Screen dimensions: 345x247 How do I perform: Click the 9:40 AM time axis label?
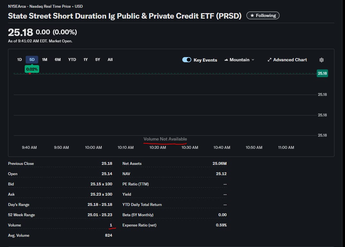[29, 147]
